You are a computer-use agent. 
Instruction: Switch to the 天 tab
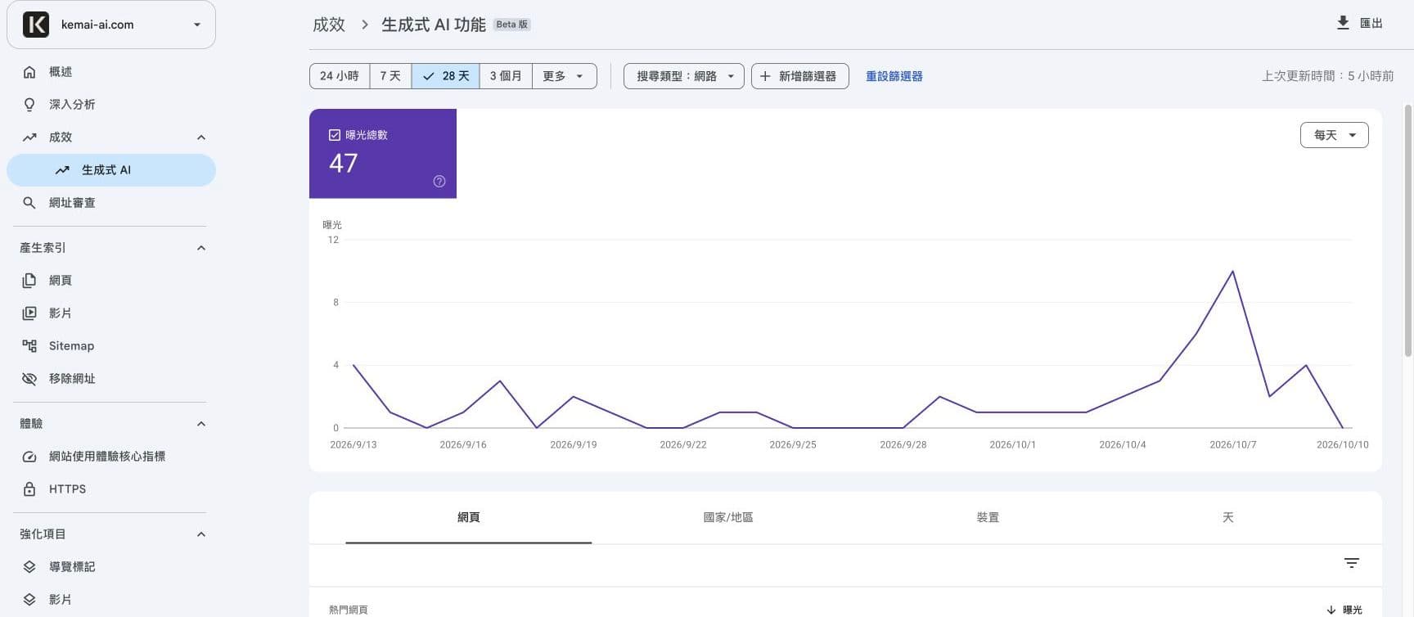1227,518
